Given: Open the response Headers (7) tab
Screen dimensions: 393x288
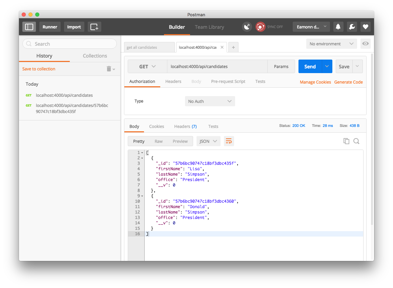Looking at the screenshot, I should click(185, 126).
